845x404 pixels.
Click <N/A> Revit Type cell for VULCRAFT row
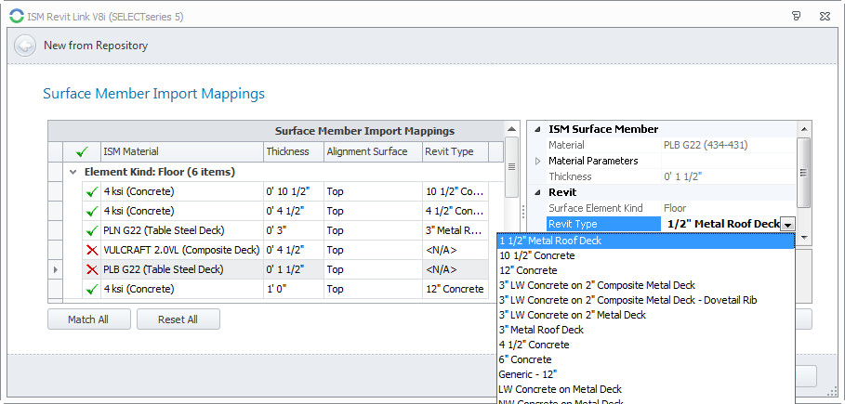[x=456, y=250]
